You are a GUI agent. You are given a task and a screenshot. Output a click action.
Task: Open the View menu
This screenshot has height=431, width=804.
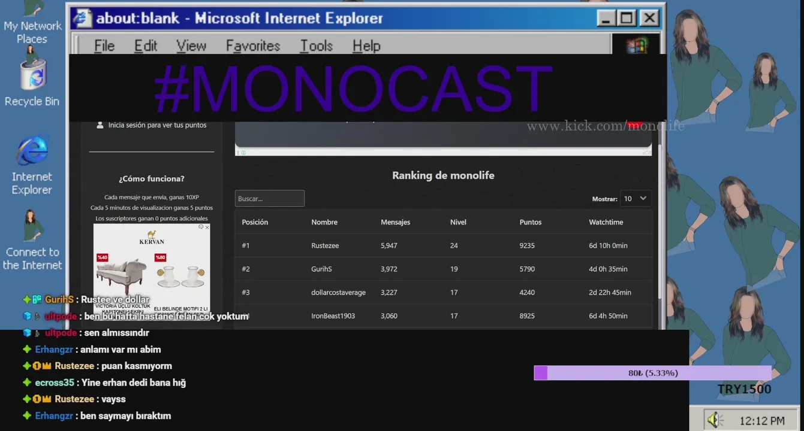tap(191, 45)
